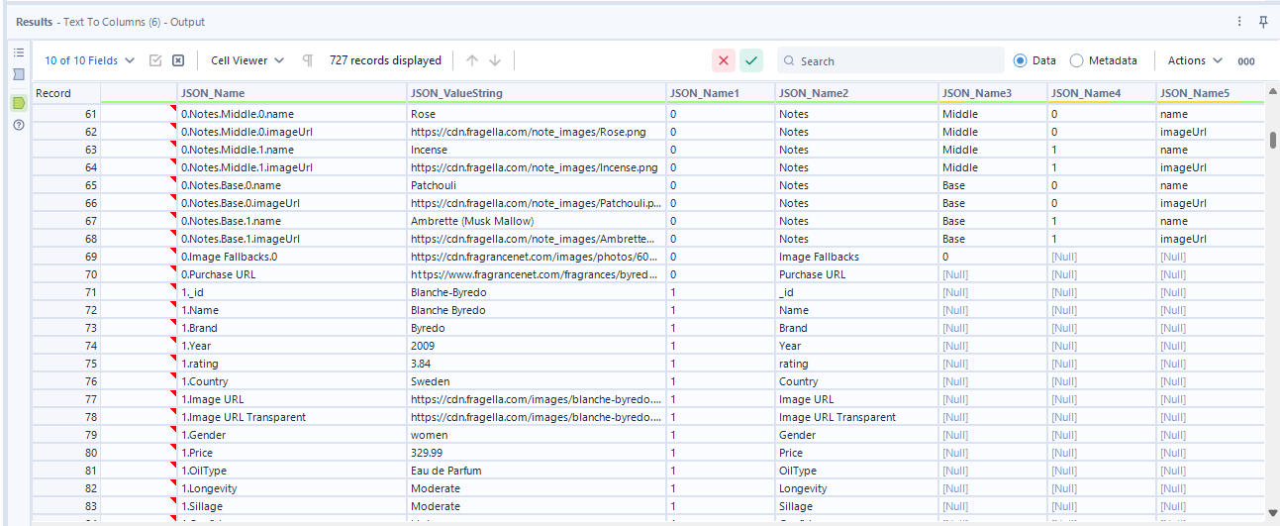Select the Metadata radio button
1280x526 pixels.
coord(1077,60)
